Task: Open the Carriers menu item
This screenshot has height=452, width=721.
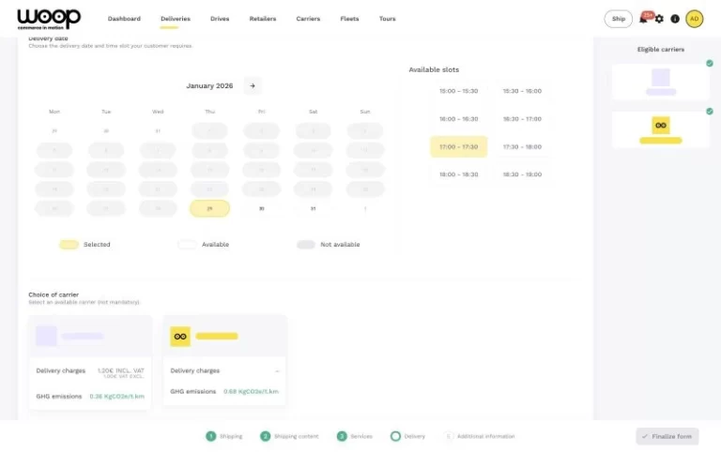Action: tap(307, 19)
